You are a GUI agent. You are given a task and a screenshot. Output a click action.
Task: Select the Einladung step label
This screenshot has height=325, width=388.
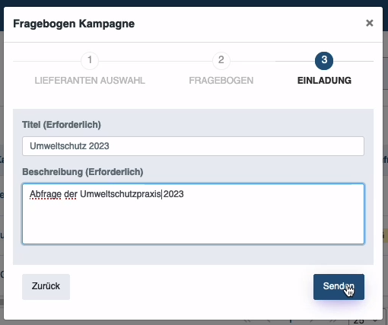click(x=324, y=81)
